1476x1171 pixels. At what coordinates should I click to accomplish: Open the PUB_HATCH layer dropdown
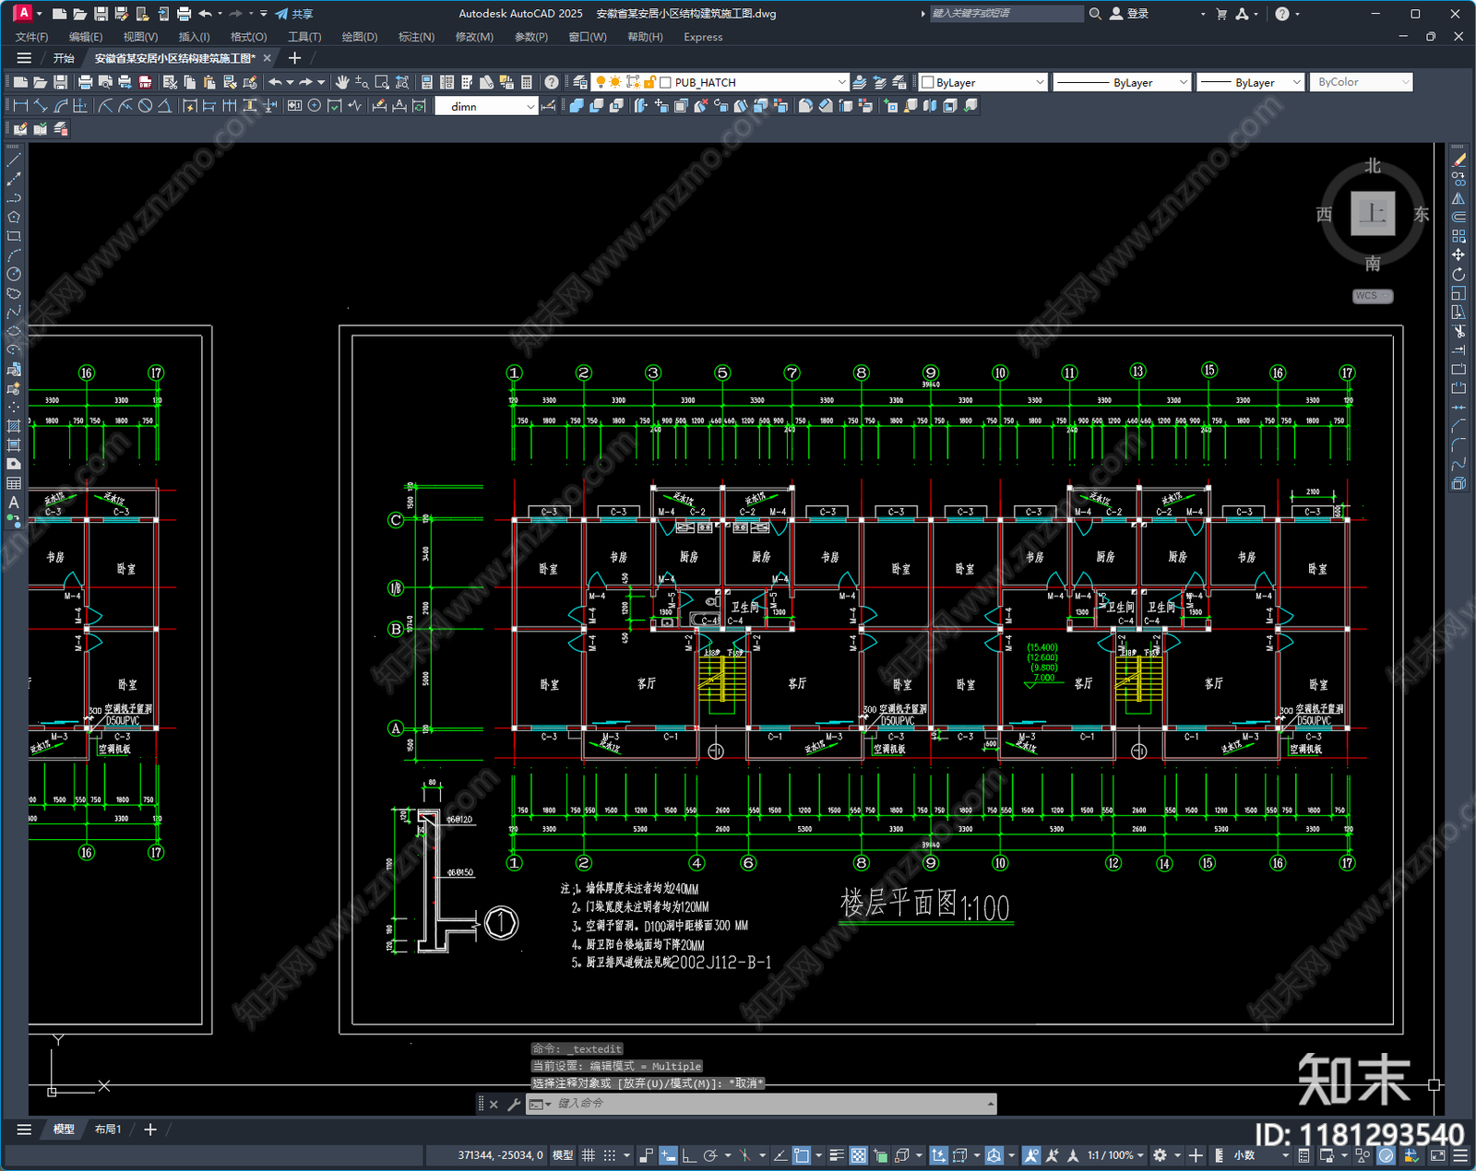841,82
